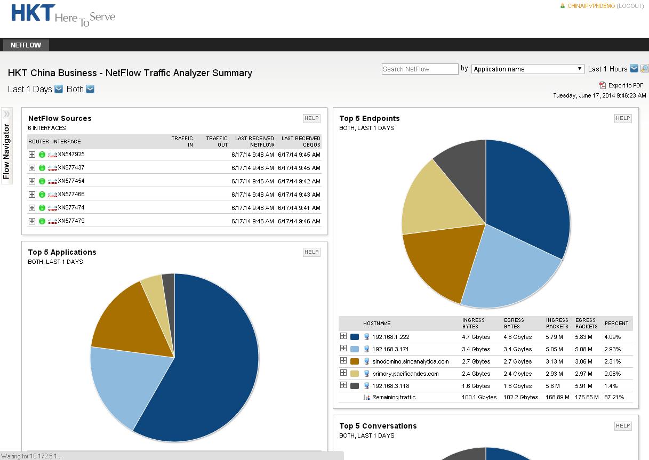The width and height of the screenshot is (649, 460).
Task: Open CHINAIPVPNDEMO account link
Action: pos(591,6)
